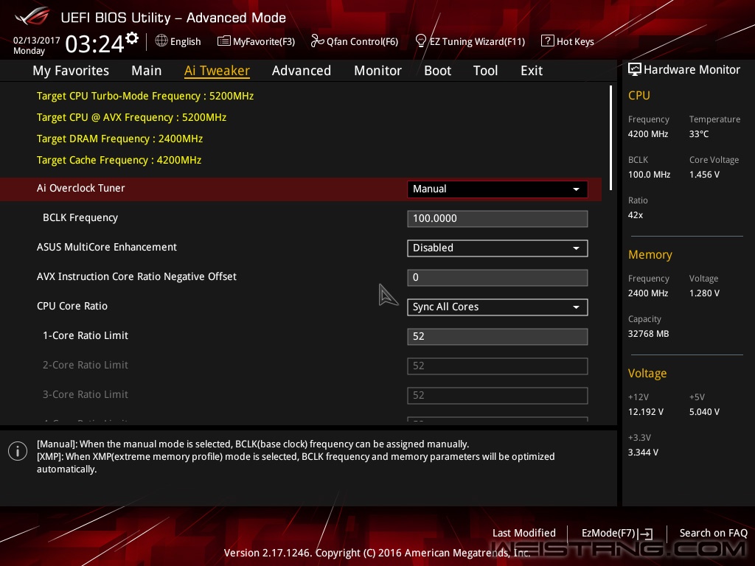Viewport: 755px width, 566px height.
Task: Click the +12V 12.192 V reading
Action: coord(646,412)
